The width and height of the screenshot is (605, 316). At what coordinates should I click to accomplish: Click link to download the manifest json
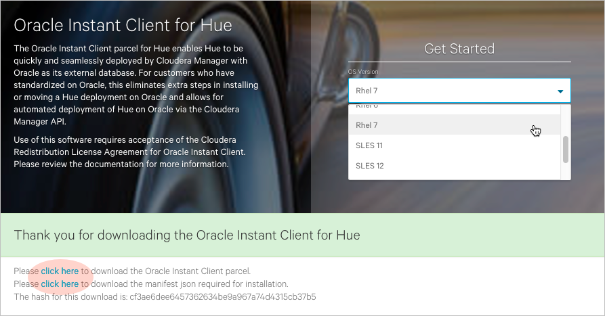[x=60, y=284]
